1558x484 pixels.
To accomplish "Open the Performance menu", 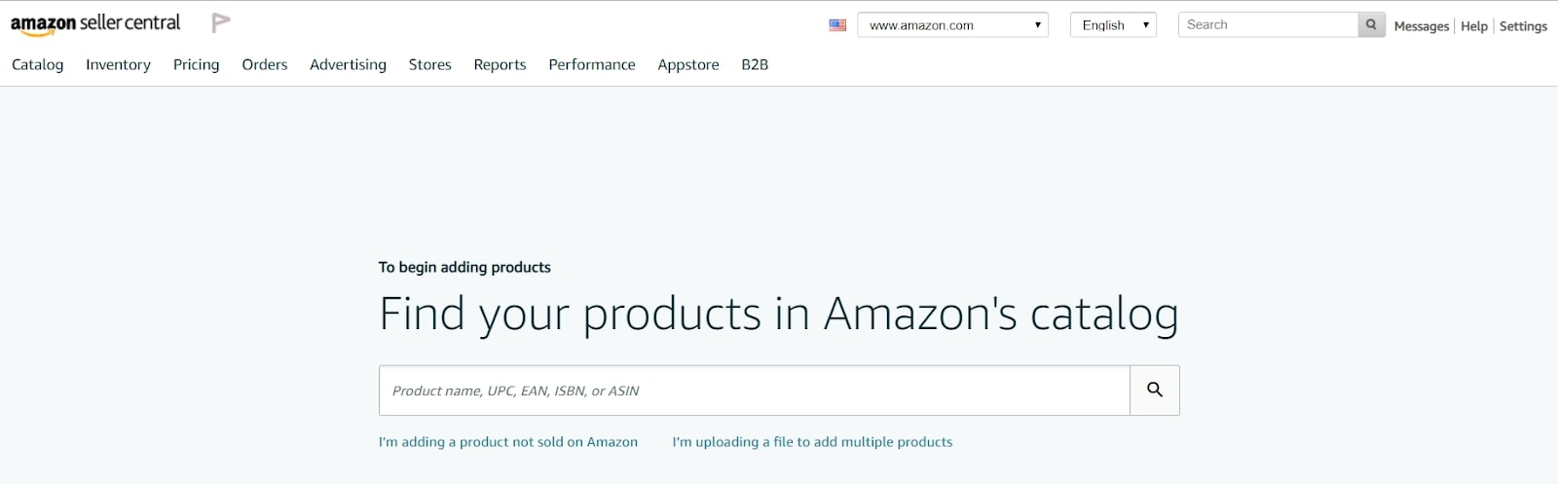I will coord(591,64).
